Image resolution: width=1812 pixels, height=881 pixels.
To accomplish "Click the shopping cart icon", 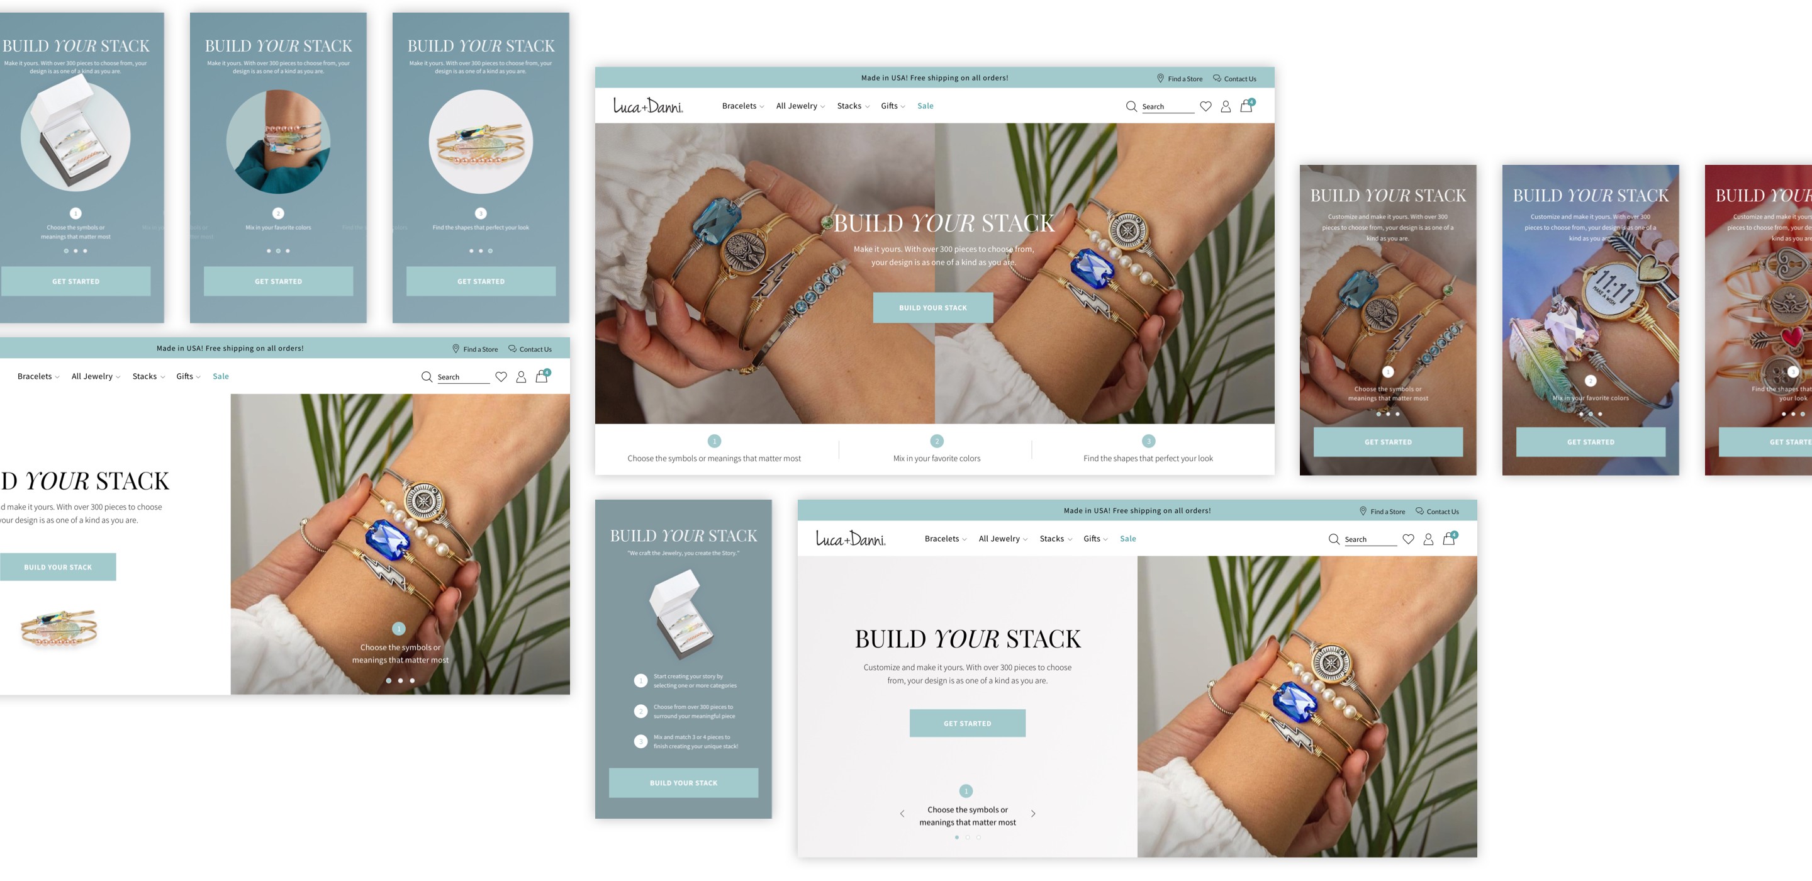I will pyautogui.click(x=1246, y=106).
